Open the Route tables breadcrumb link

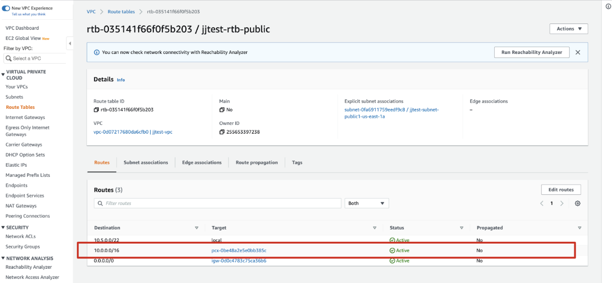120,11
